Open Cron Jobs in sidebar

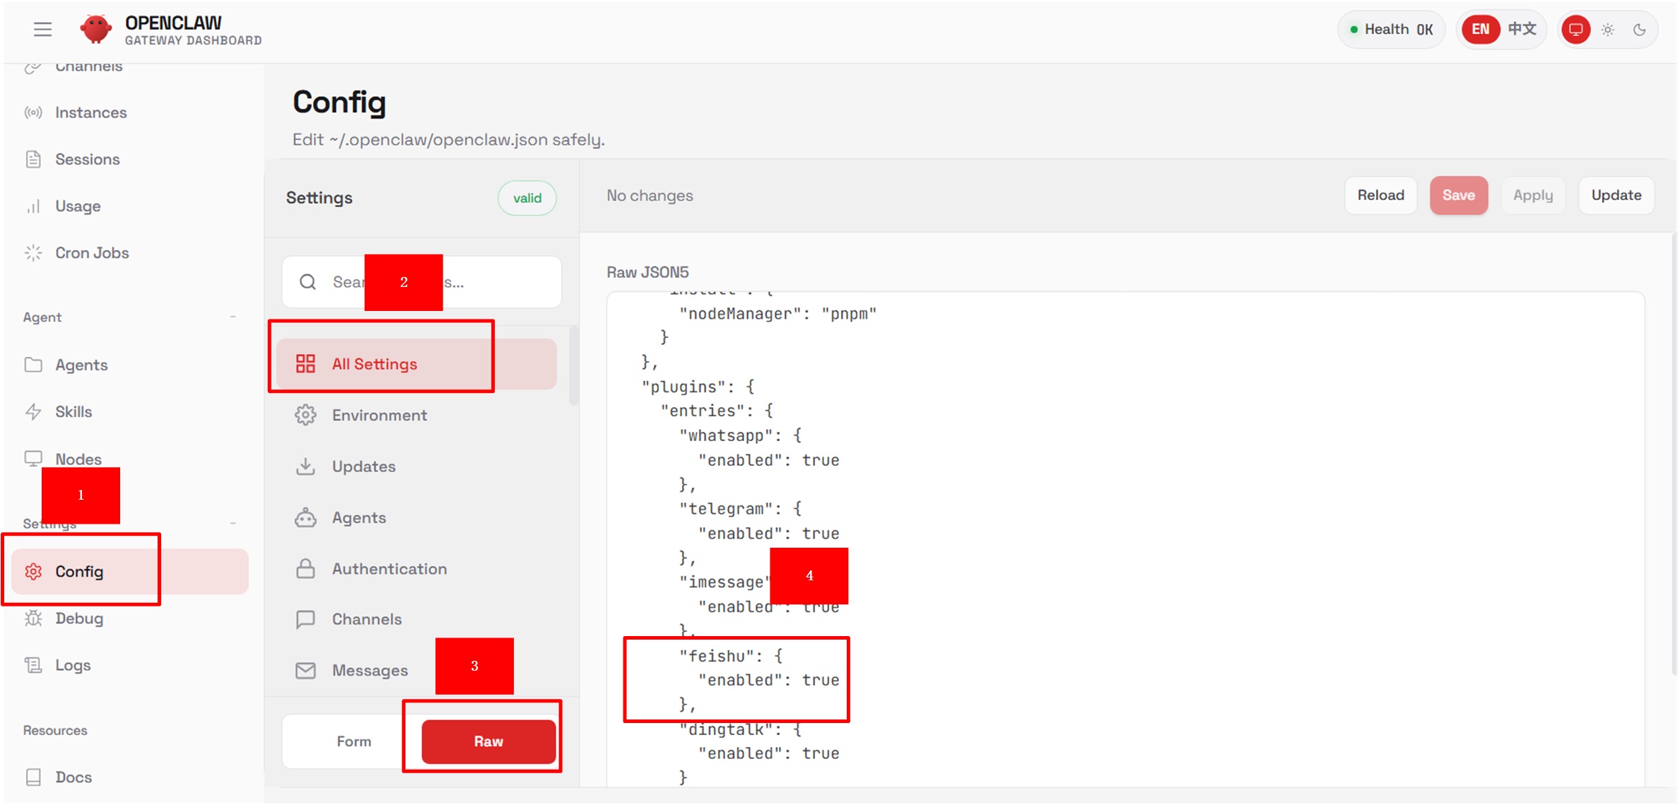(x=91, y=253)
